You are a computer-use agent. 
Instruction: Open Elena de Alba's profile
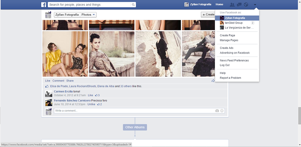(x=106, y=86)
